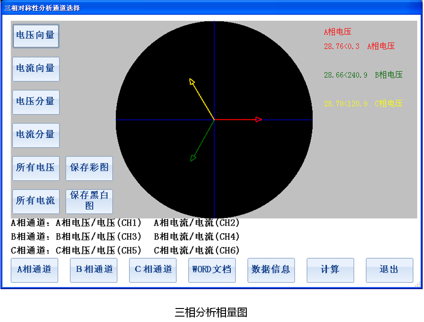Click the yellow C-phase vector arrowhead
This screenshot has height=322, width=424.
(x=192, y=81)
